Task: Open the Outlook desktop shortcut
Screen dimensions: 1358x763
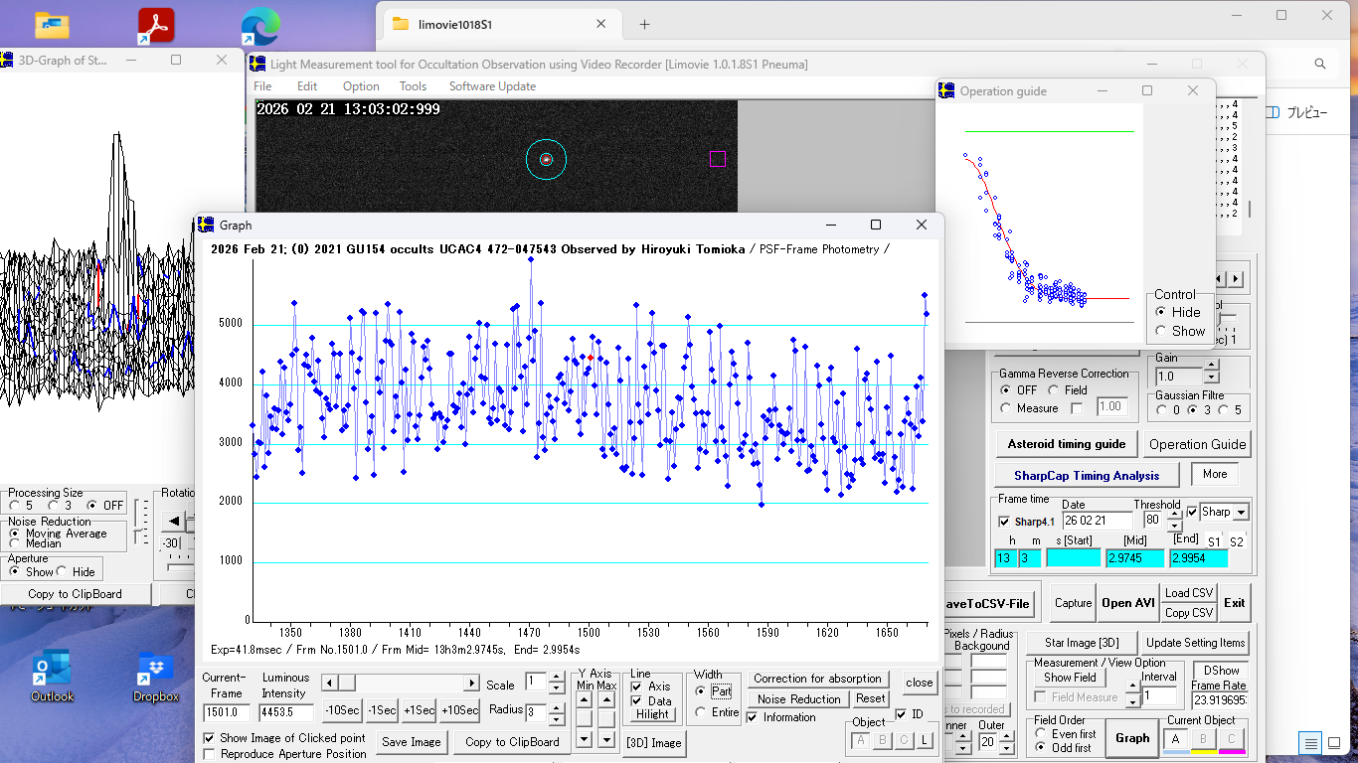Action: [x=52, y=676]
